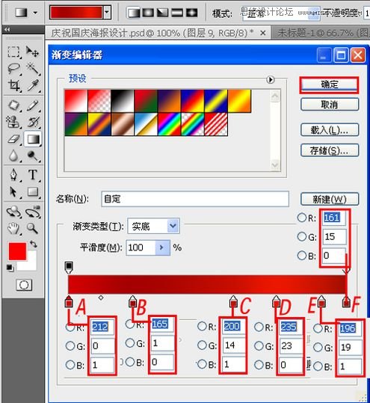Select G radio button beside value 19
370x403 pixels.
(x=318, y=347)
